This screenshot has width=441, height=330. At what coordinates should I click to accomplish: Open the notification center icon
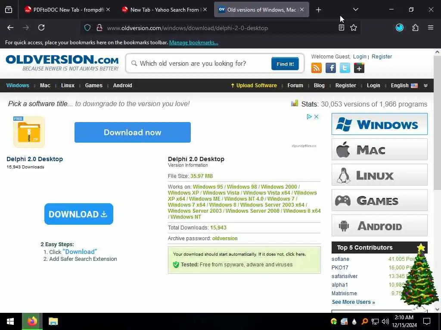[x=427, y=321]
